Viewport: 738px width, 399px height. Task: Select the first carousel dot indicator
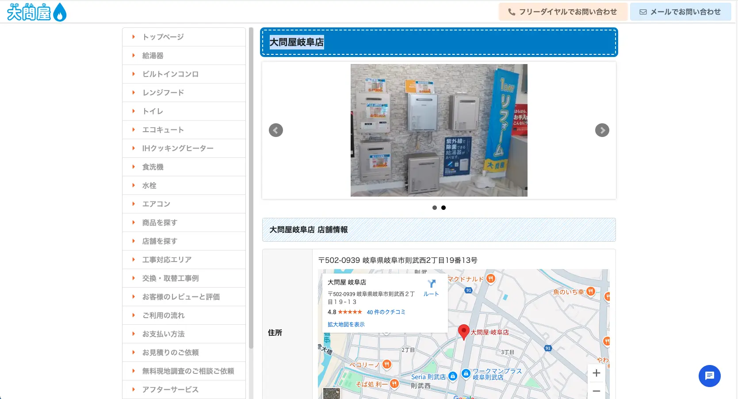pyautogui.click(x=435, y=208)
